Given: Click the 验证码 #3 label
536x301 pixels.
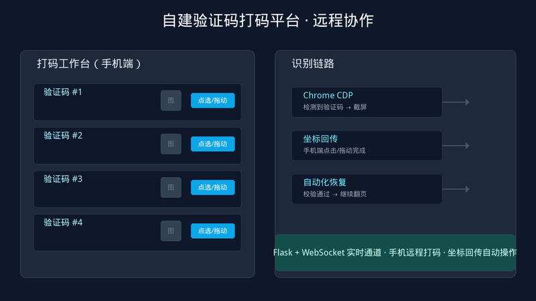Looking at the screenshot, I should (x=63, y=179).
